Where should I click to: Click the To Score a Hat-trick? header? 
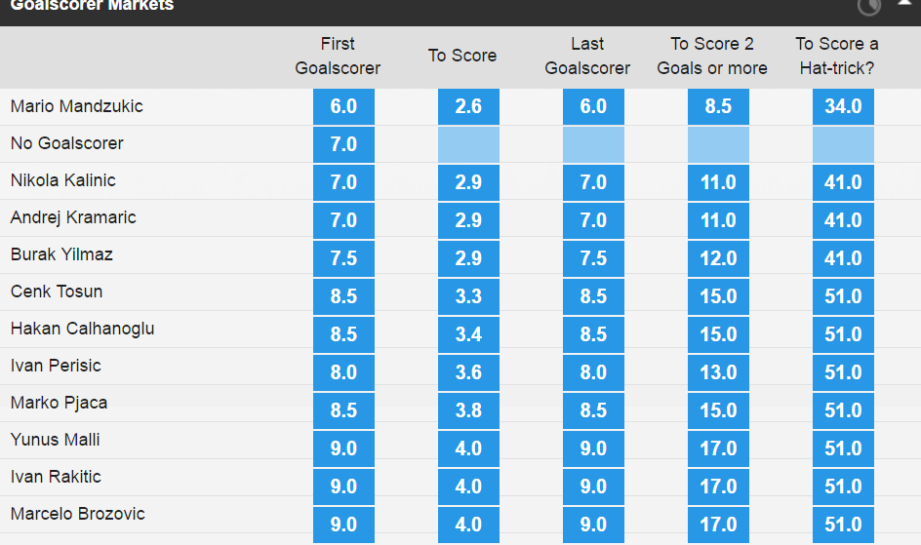tap(837, 57)
